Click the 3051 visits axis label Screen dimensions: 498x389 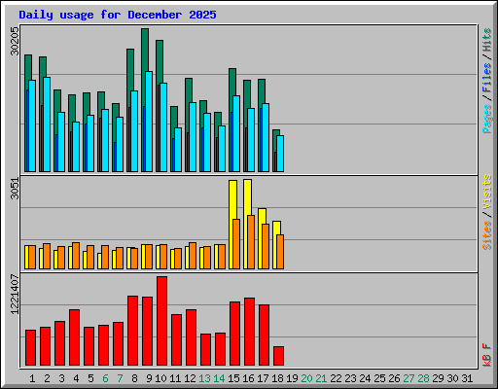coord(15,189)
